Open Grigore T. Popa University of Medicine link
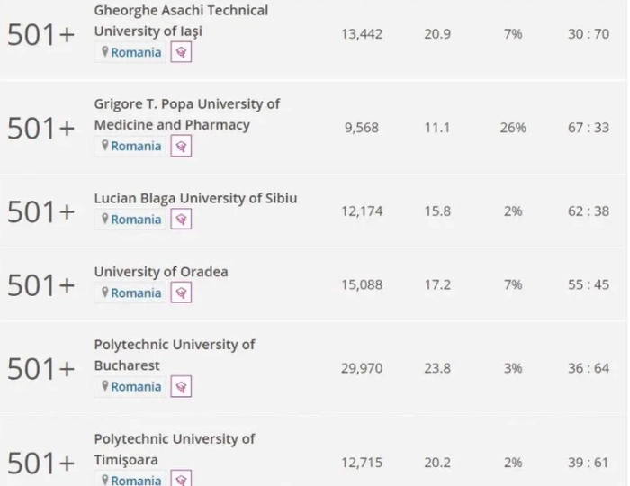Screen dimensions: 630x486 186,114
